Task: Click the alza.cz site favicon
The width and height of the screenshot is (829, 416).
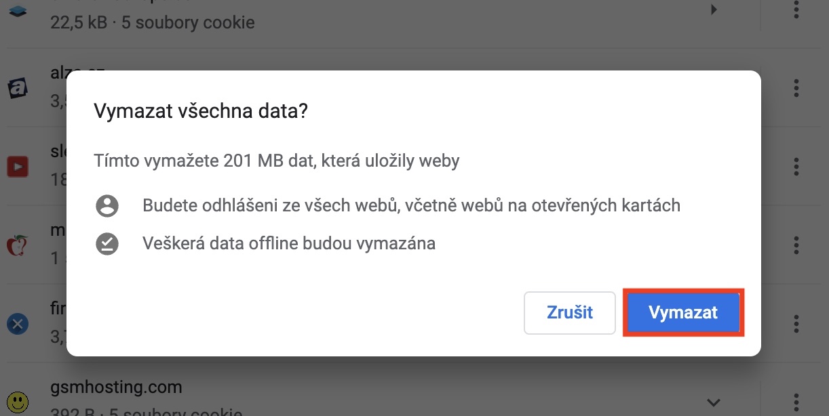Action: 18,88
